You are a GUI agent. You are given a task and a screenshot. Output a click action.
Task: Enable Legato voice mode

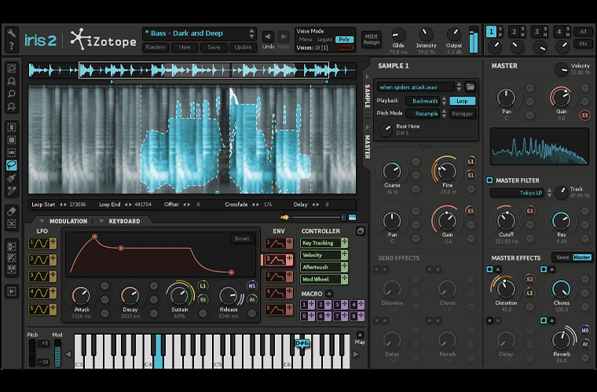(324, 39)
